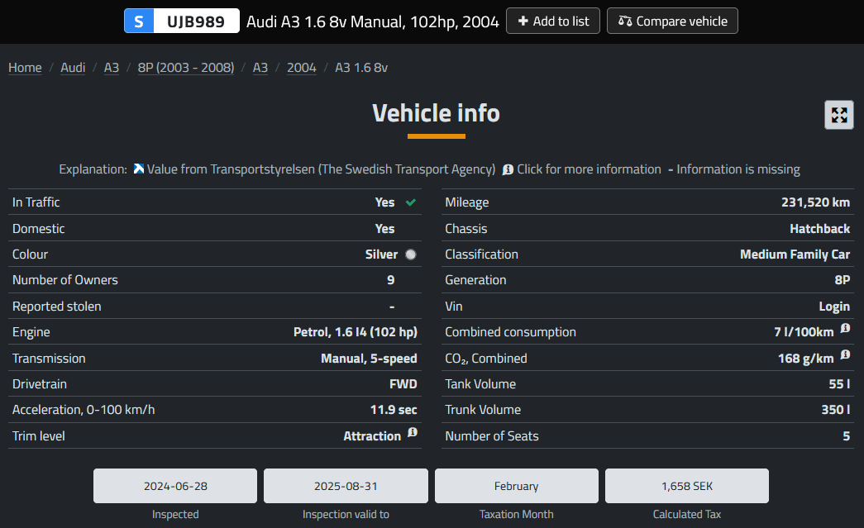The width and height of the screenshot is (864, 528).
Task: Add vehicle to list
Action: [552, 21]
